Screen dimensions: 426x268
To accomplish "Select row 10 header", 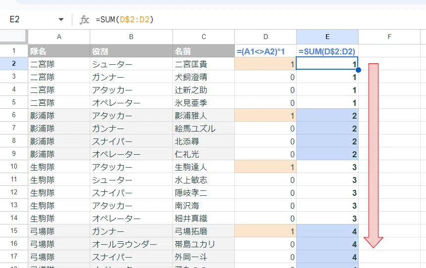I will click(14, 166).
